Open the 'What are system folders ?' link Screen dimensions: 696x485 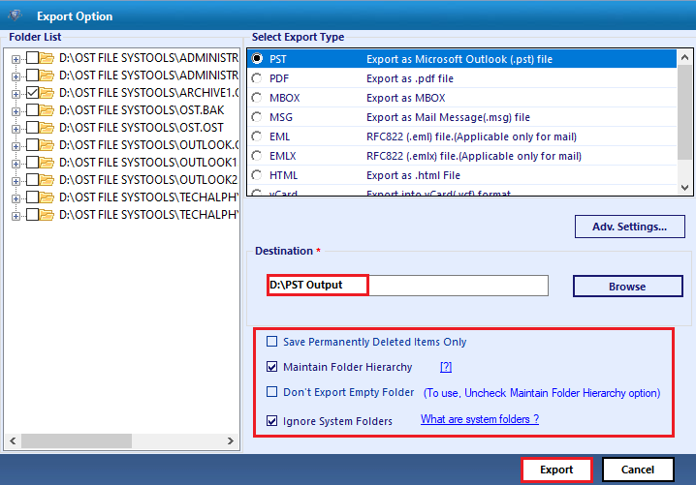point(479,419)
